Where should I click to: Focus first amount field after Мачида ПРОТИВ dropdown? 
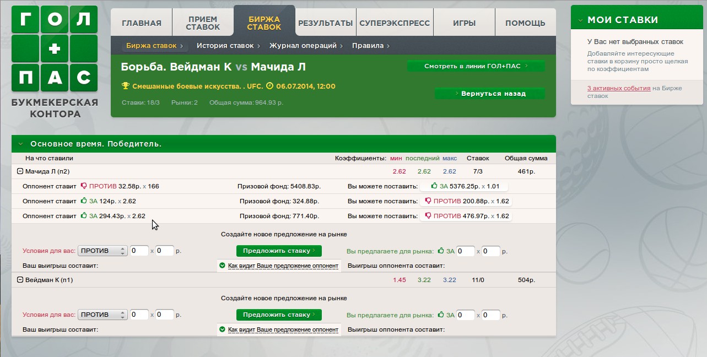coord(139,251)
